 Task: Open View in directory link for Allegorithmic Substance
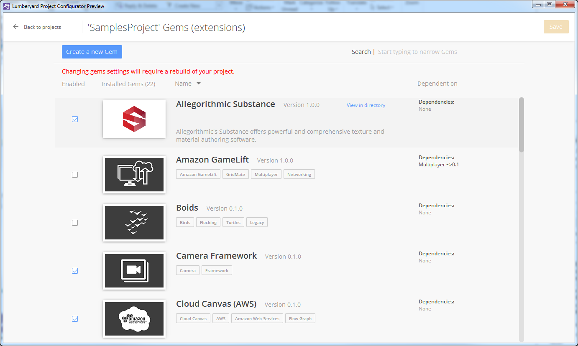point(366,105)
